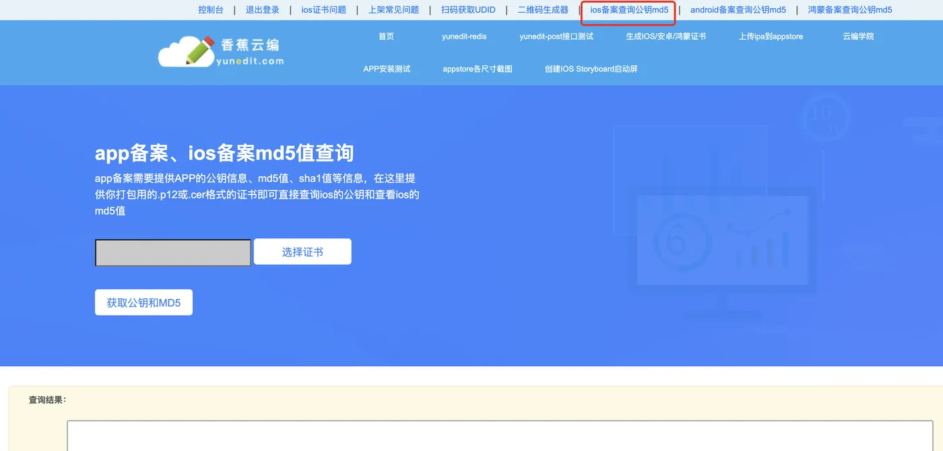This screenshot has height=451, width=943.
Task: Open 生成IOS/安卓/鸿蒙证书 menu item
Action: click(x=666, y=36)
